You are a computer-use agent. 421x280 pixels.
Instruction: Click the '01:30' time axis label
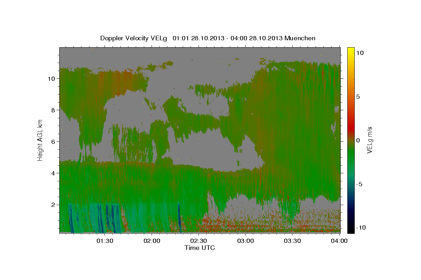tap(105, 241)
